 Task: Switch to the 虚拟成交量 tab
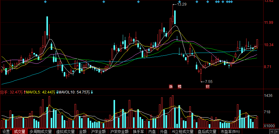tap(66, 132)
